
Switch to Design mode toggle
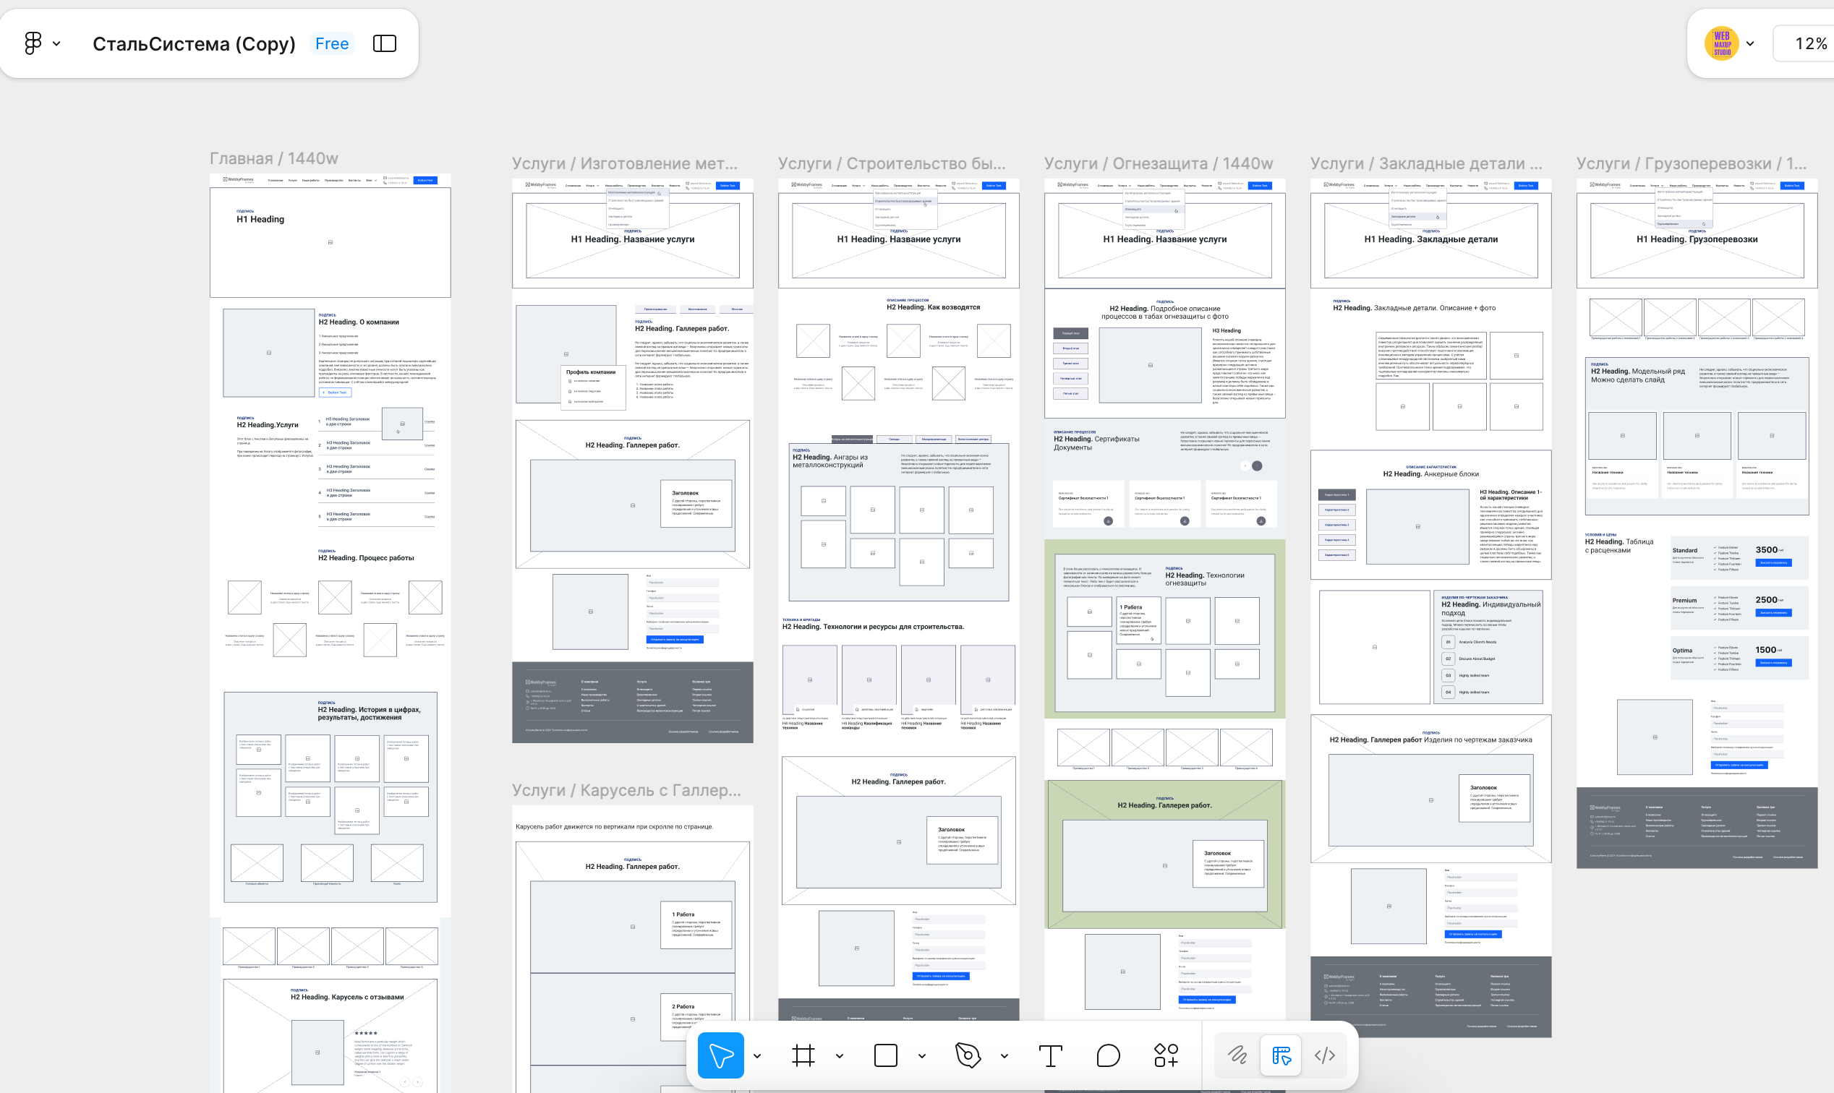click(x=1281, y=1055)
